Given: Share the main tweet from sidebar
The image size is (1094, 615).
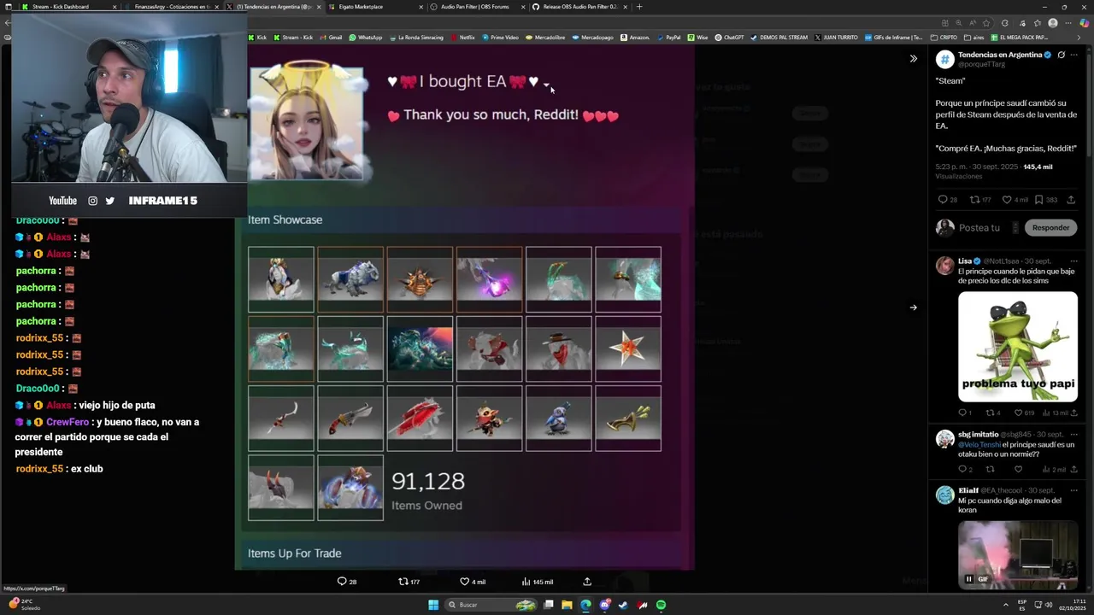Looking at the screenshot, I should (1071, 200).
